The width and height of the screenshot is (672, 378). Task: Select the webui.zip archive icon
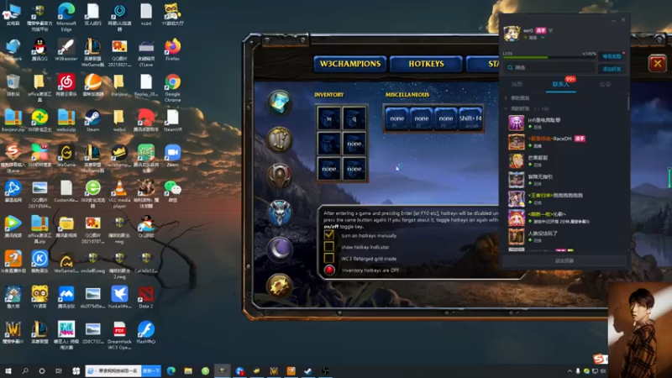click(66, 120)
